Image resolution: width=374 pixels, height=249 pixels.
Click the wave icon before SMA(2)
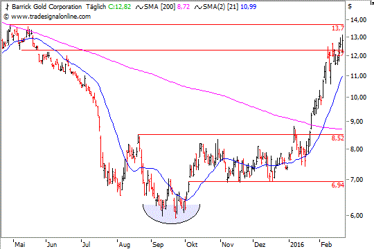coord(199,8)
